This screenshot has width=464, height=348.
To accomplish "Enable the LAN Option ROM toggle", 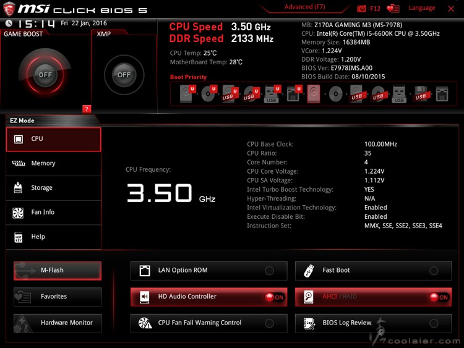I will point(269,271).
